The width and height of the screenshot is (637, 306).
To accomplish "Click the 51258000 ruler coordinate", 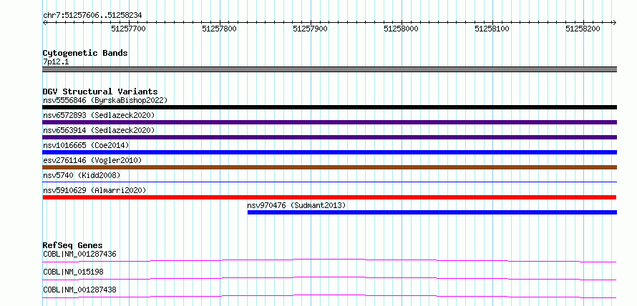I will coord(402,29).
